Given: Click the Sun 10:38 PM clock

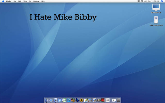Looking at the screenshot, I should 153,1.
